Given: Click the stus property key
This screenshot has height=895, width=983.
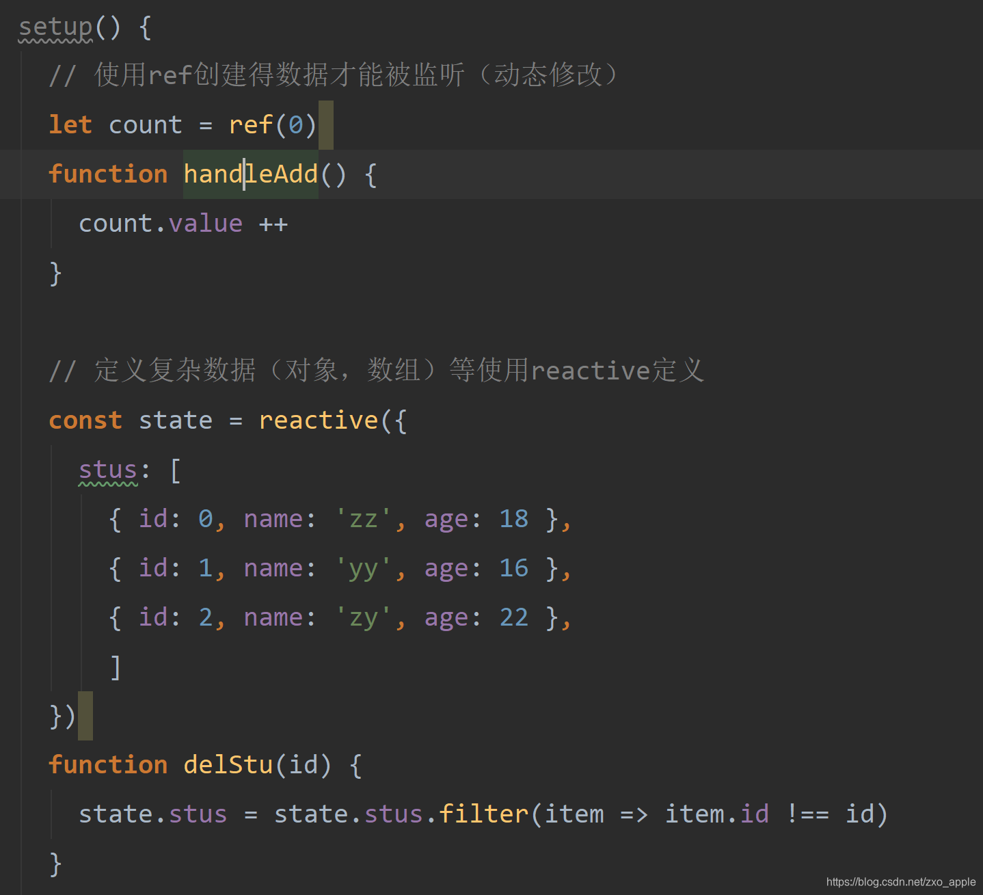Looking at the screenshot, I should [108, 470].
